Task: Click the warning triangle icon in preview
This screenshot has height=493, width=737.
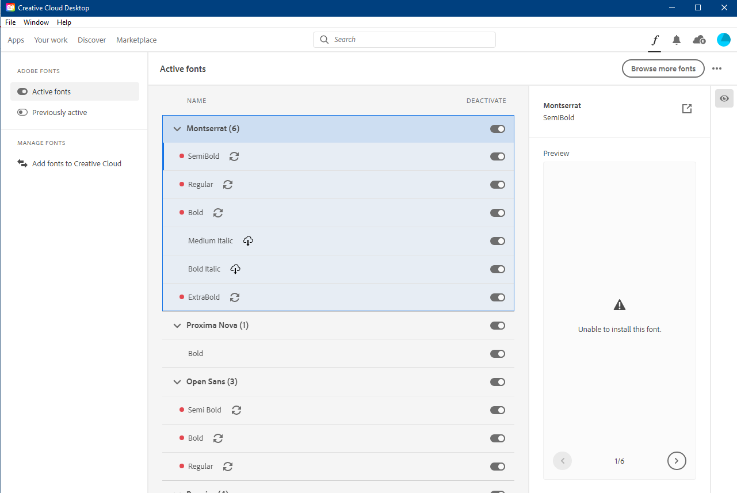Action: (x=620, y=305)
